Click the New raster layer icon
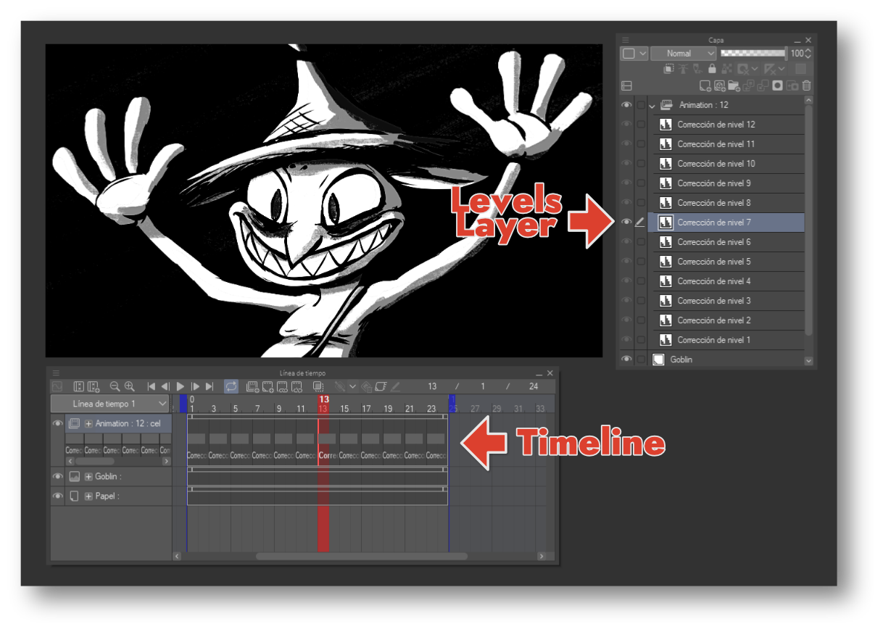 click(705, 86)
